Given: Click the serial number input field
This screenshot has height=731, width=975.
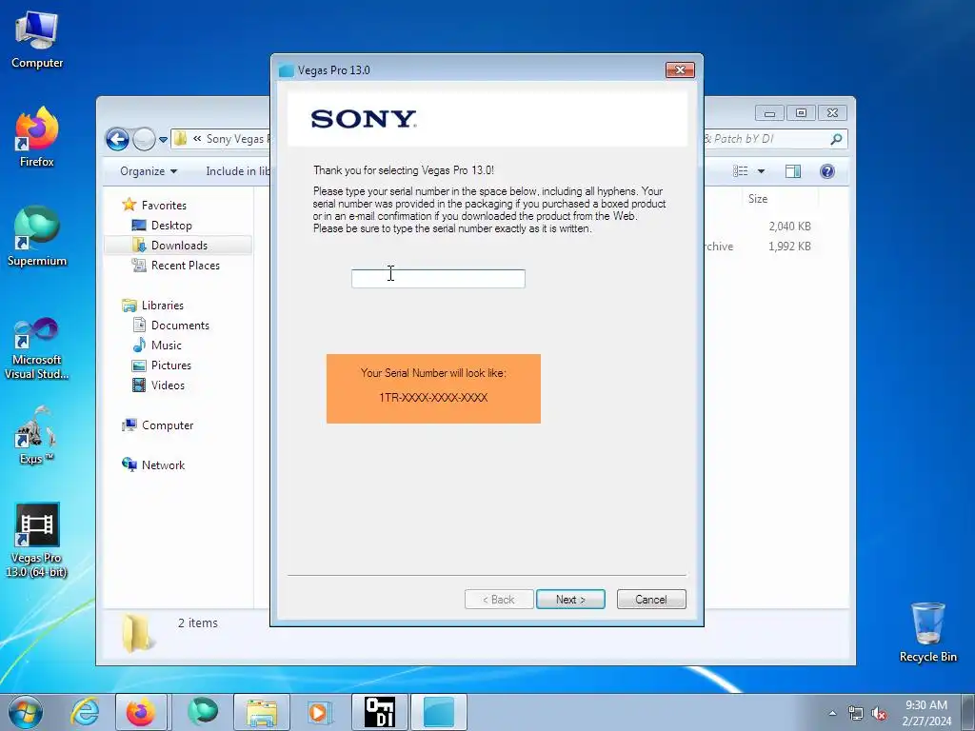Looking at the screenshot, I should 438,279.
